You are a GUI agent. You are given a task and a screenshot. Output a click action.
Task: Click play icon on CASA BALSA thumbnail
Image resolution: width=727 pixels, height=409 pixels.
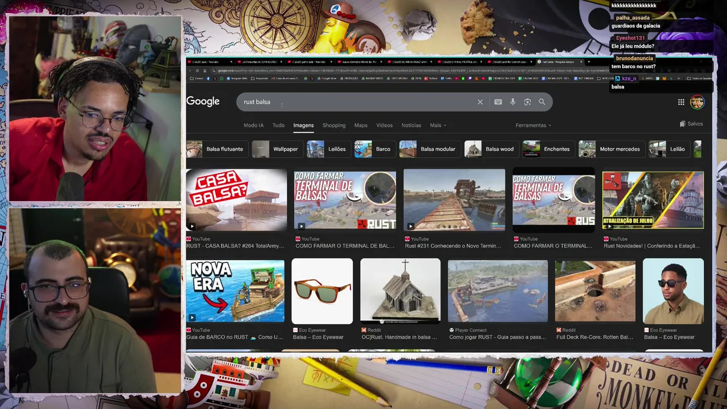[x=192, y=226]
